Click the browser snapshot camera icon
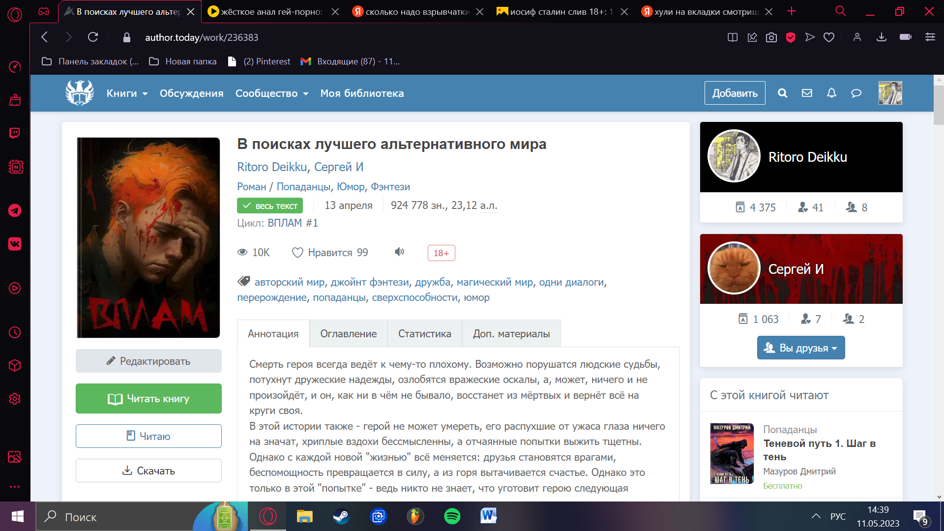 click(x=771, y=37)
